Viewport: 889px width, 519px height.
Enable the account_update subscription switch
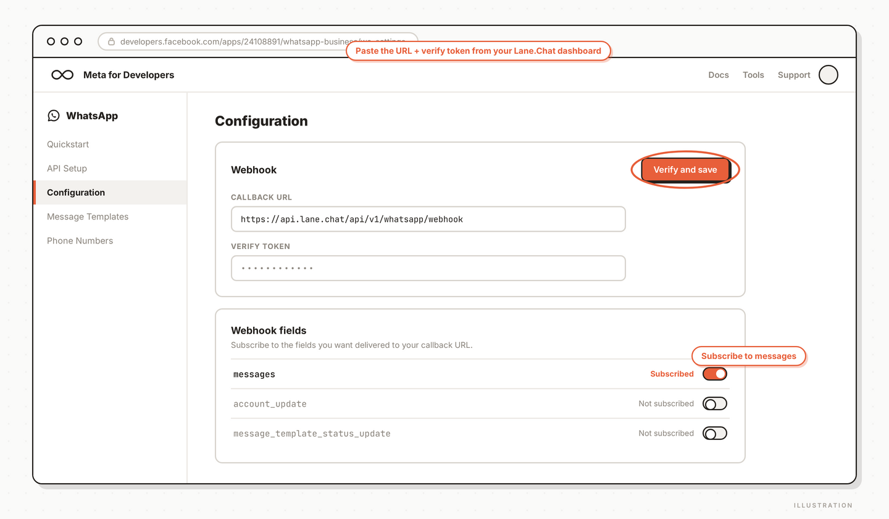click(715, 403)
